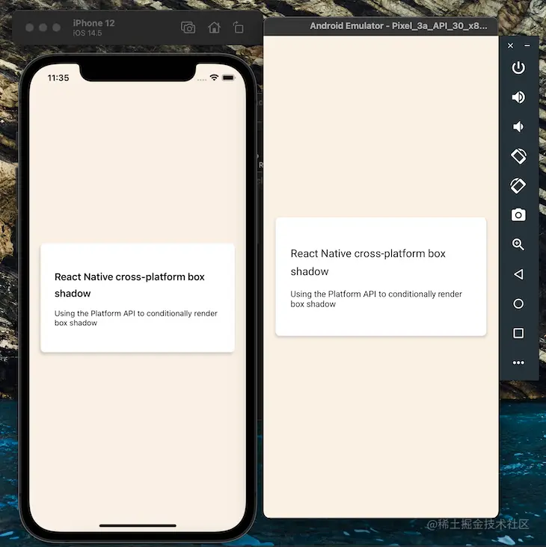This screenshot has width=546, height=547.
Task: Capture an Android emulator screenshot with camera icon
Action: pos(518,215)
